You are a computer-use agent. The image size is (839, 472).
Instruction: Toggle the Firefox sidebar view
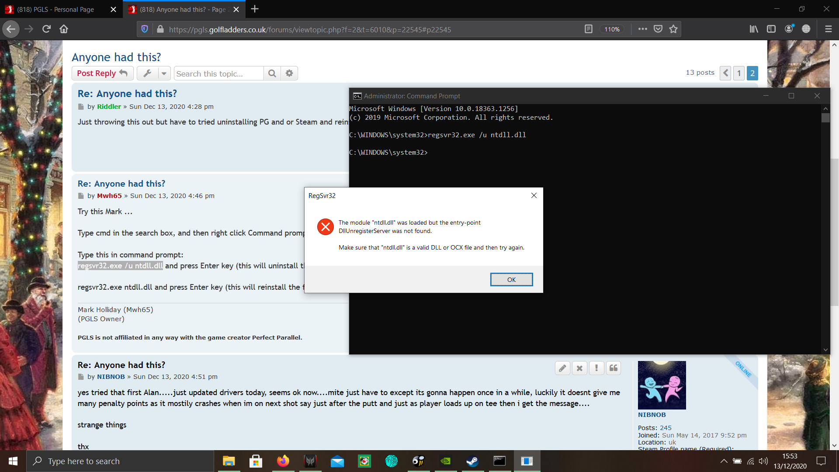coord(771,29)
